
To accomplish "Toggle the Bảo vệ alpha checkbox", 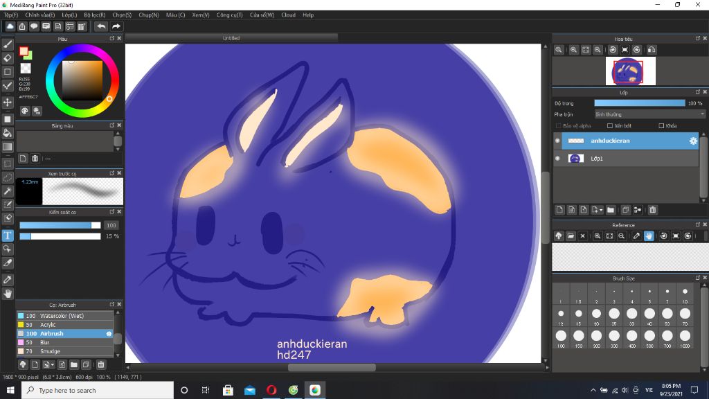I will point(559,126).
